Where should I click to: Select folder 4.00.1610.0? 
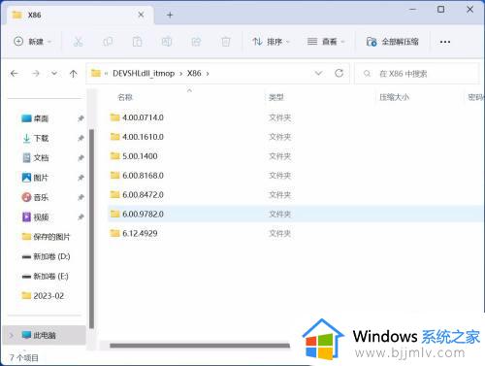[x=296, y=137]
